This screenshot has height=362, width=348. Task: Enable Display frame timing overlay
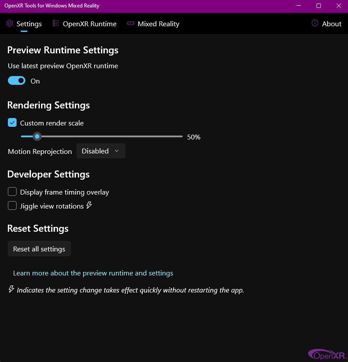point(12,191)
